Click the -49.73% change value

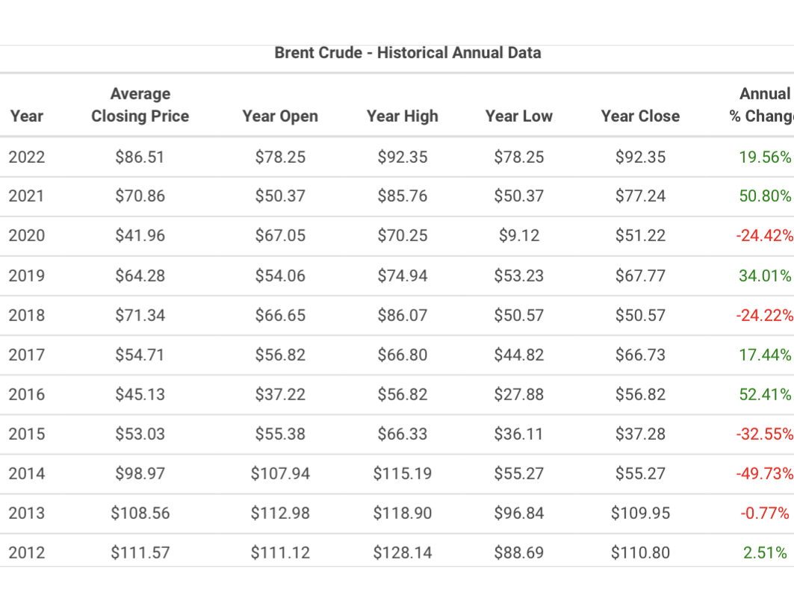tap(765, 473)
